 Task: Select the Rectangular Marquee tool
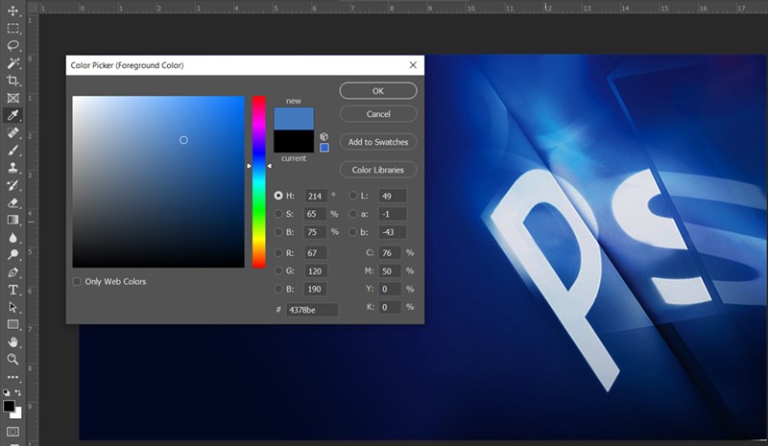[12, 28]
